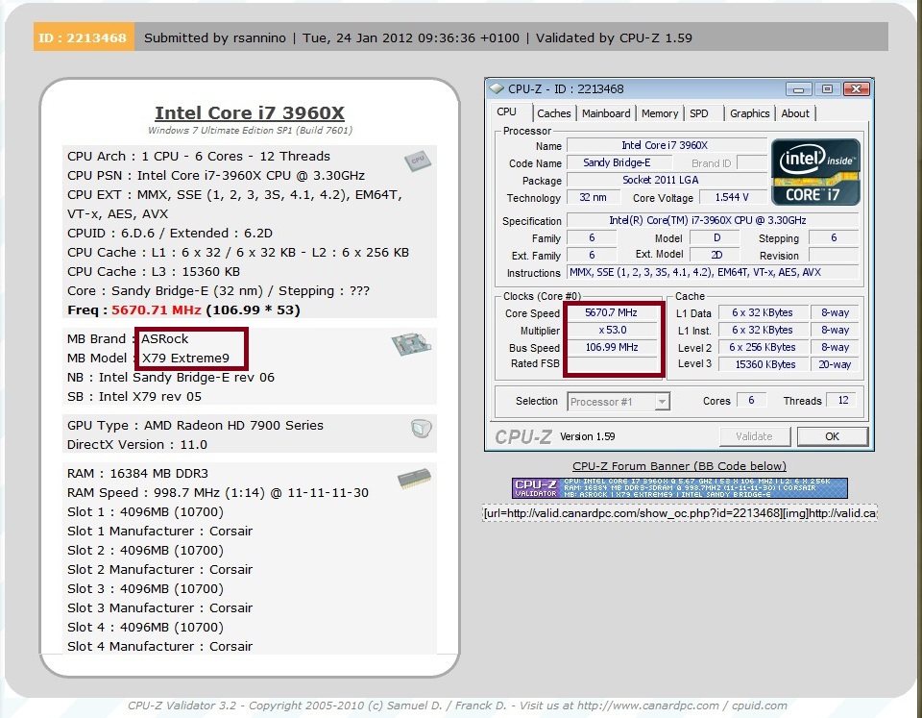The height and width of the screenshot is (718, 922).
Task: Open the Intel Core i7 3960X heading link
Action: pos(250,112)
